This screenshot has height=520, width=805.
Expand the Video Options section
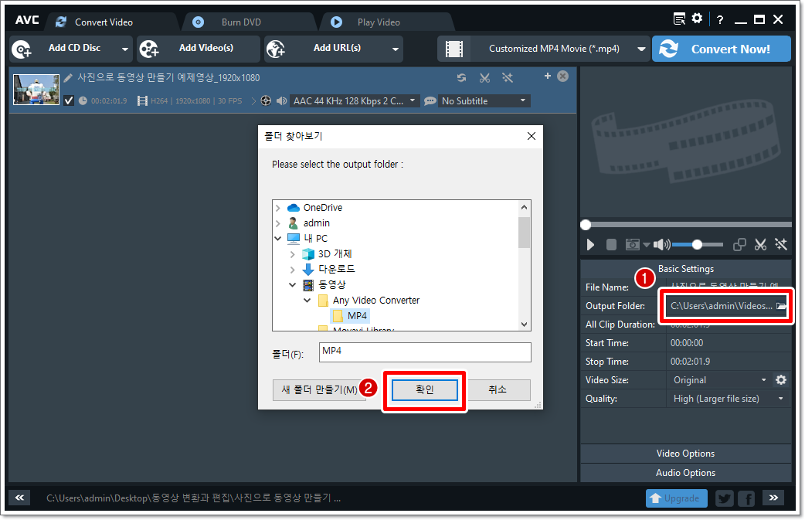tap(685, 454)
